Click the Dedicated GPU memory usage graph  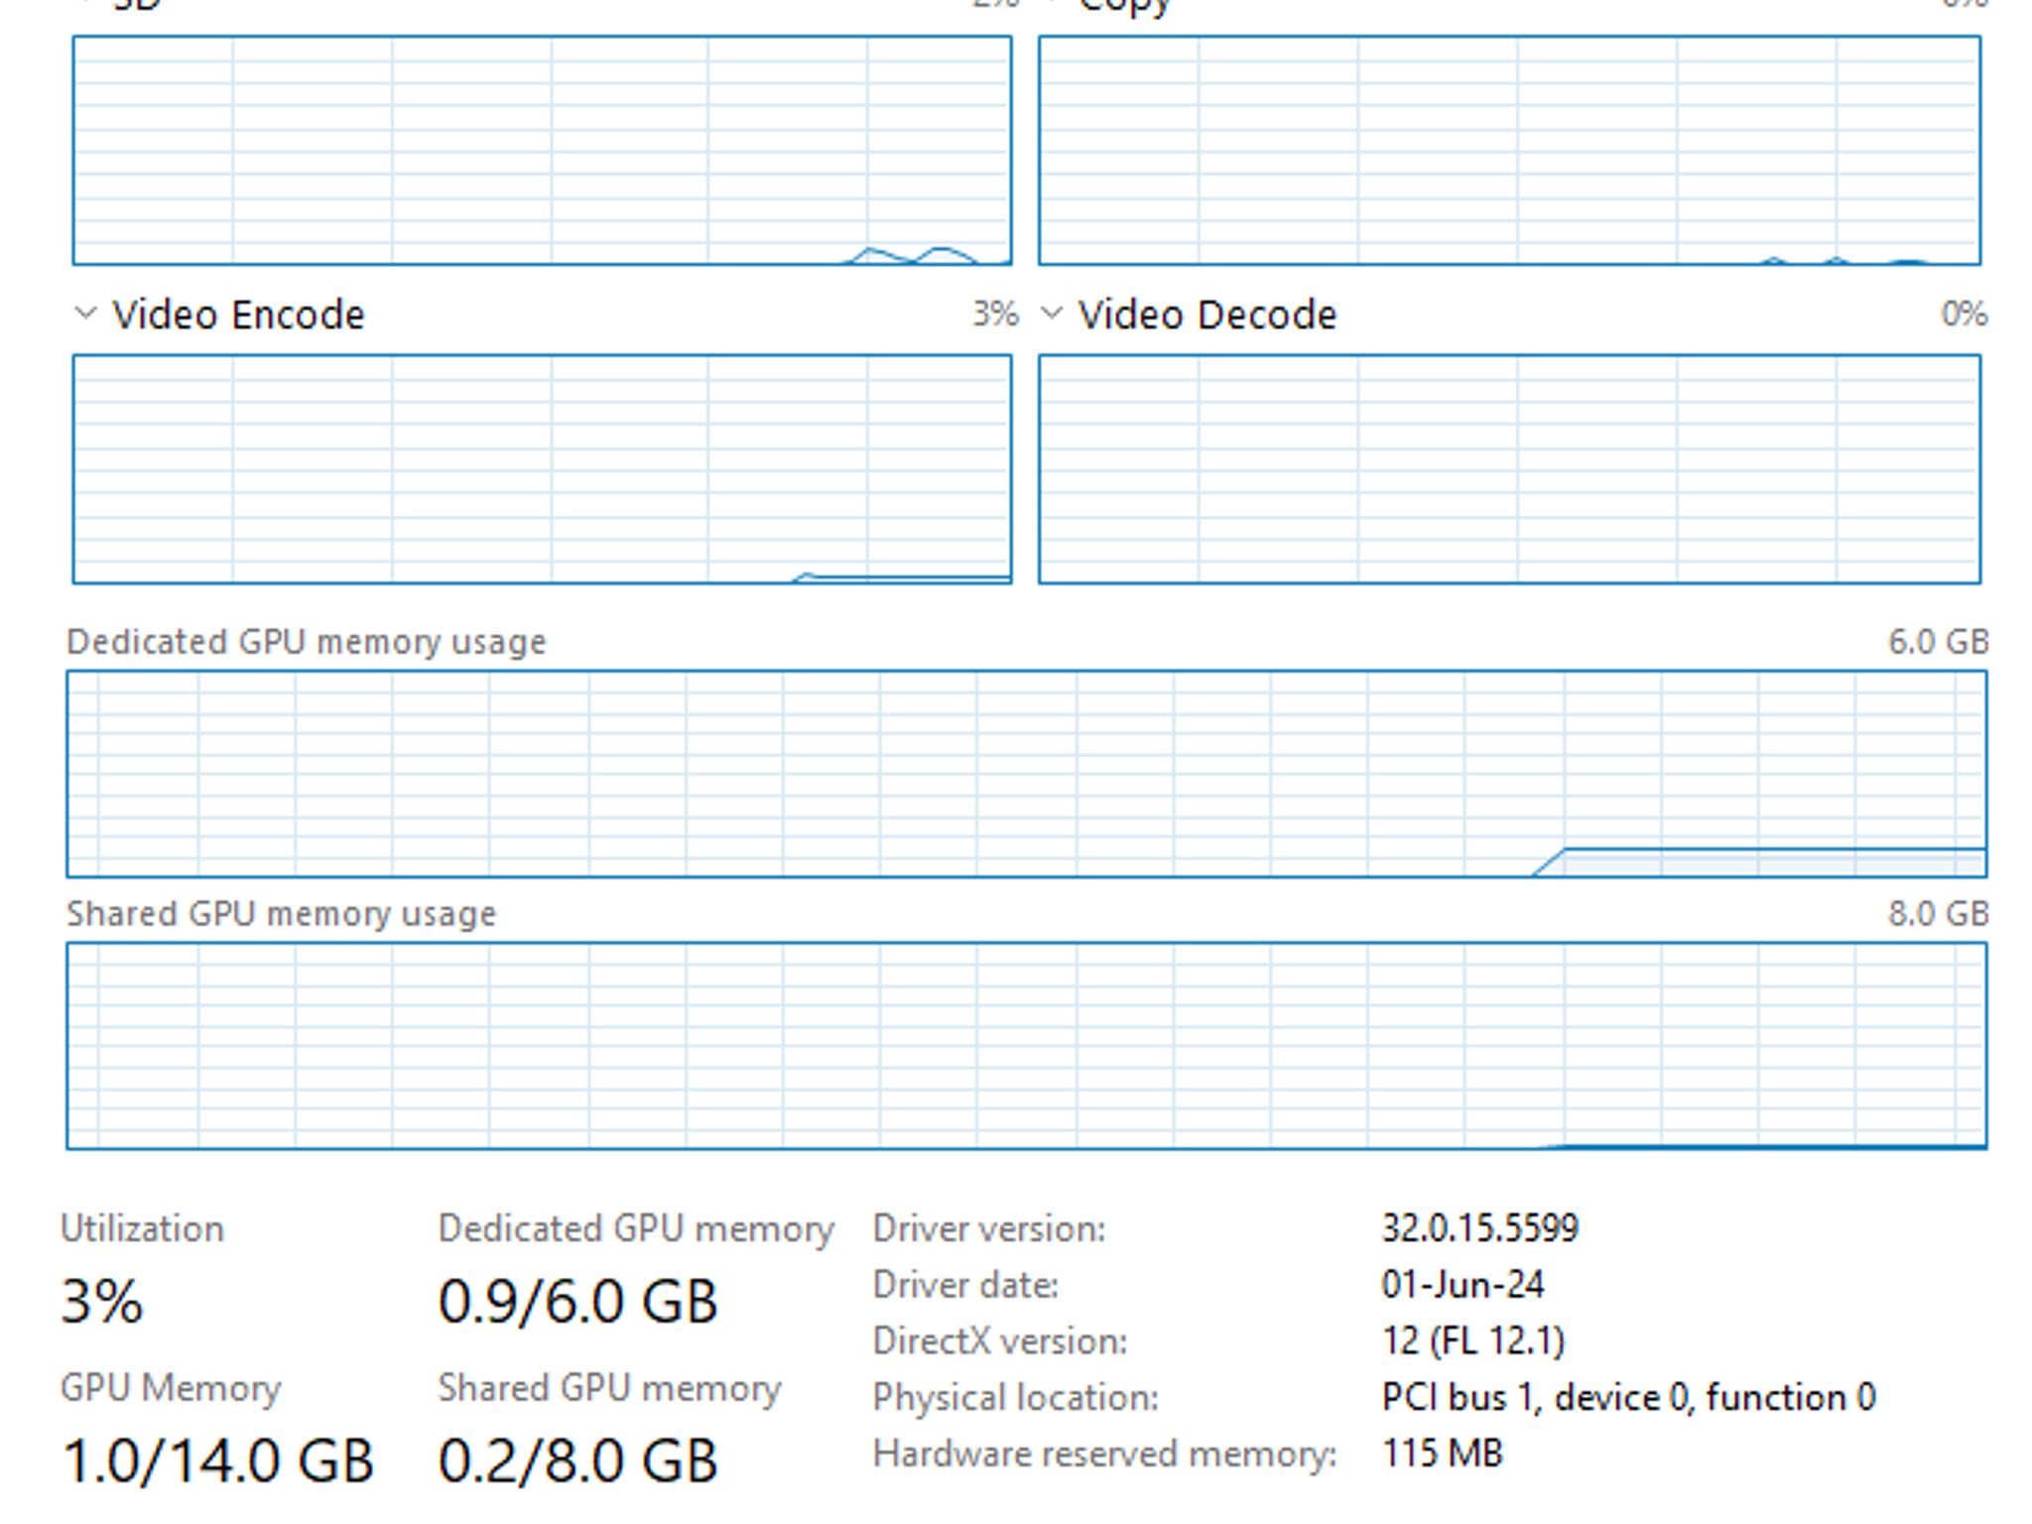1027,774
